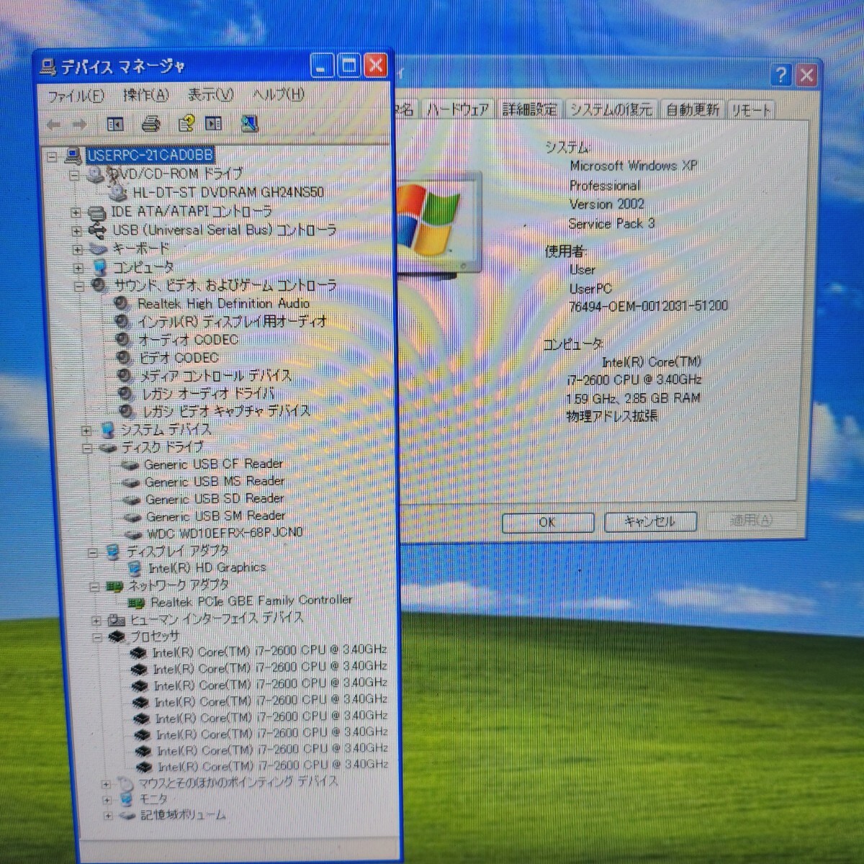The width and height of the screenshot is (864, 864).
Task: Switch to the システムの復元 tab
Action: pos(611,109)
